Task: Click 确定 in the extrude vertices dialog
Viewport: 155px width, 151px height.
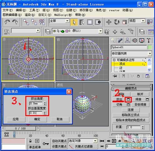Action: pyautogui.click(x=38, y=119)
